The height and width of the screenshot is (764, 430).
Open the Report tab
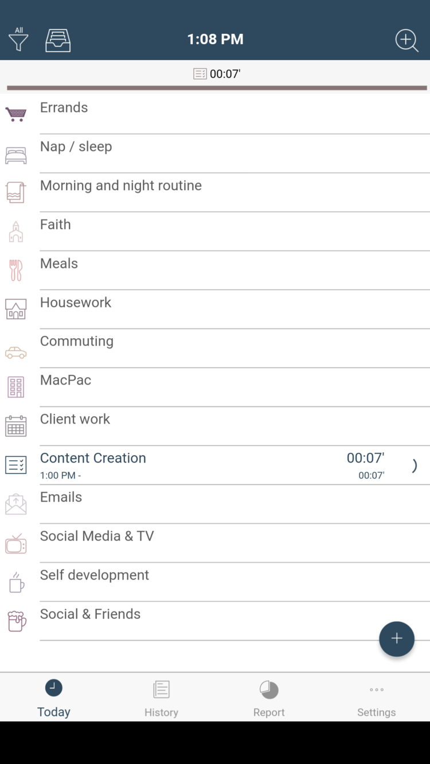269,698
